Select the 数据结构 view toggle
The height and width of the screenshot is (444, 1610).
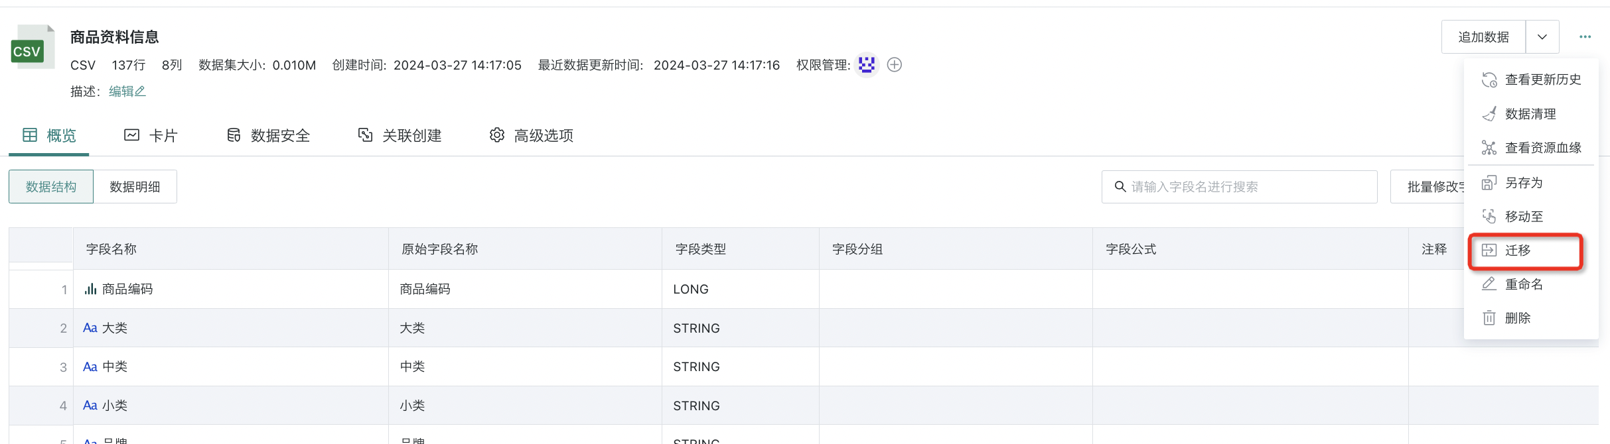pyautogui.click(x=51, y=187)
